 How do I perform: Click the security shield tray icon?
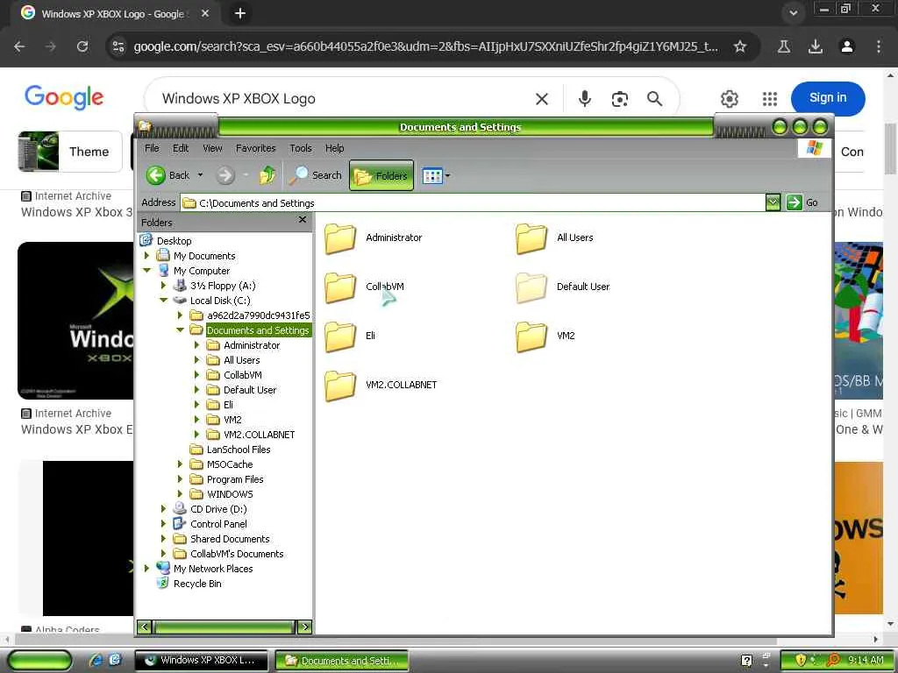tap(801, 660)
